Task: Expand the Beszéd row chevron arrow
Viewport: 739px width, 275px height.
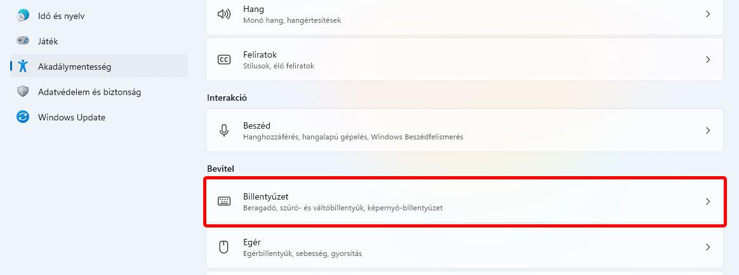Action: tap(708, 131)
